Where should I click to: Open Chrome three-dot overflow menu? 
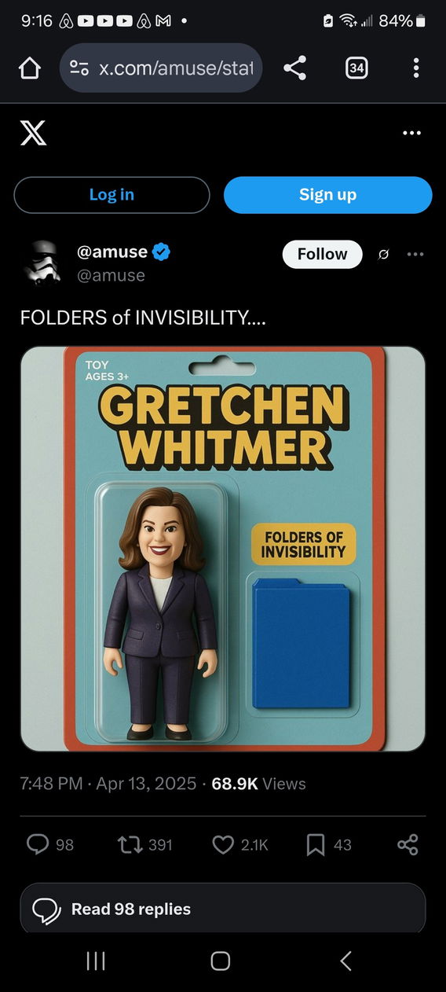click(x=415, y=68)
